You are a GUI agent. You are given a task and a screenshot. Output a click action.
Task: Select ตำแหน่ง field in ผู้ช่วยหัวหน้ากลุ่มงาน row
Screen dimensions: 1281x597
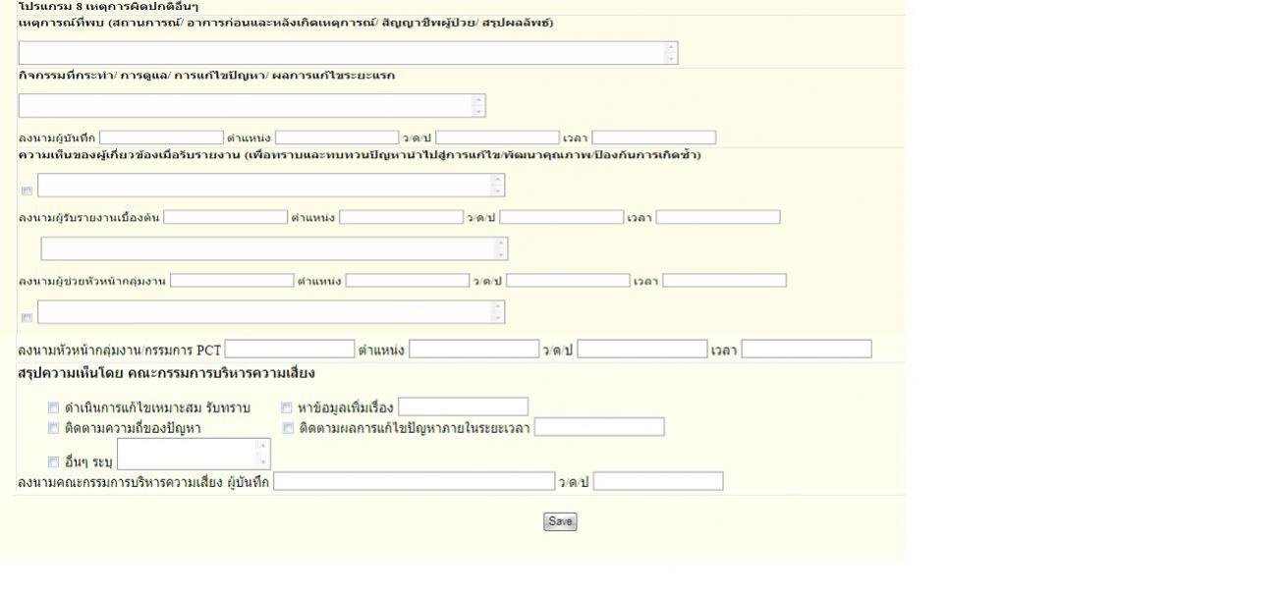[408, 281]
